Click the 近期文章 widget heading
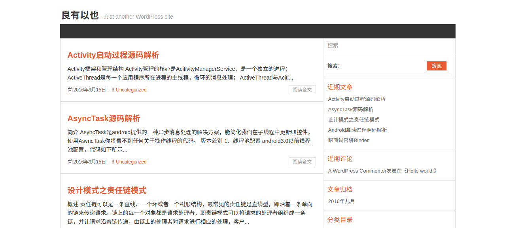 pyautogui.click(x=340, y=87)
